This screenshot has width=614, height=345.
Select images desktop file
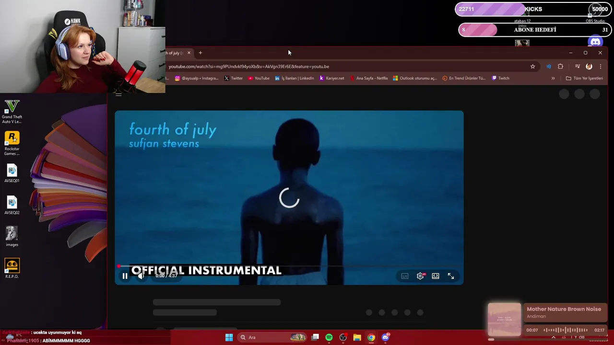tap(12, 237)
